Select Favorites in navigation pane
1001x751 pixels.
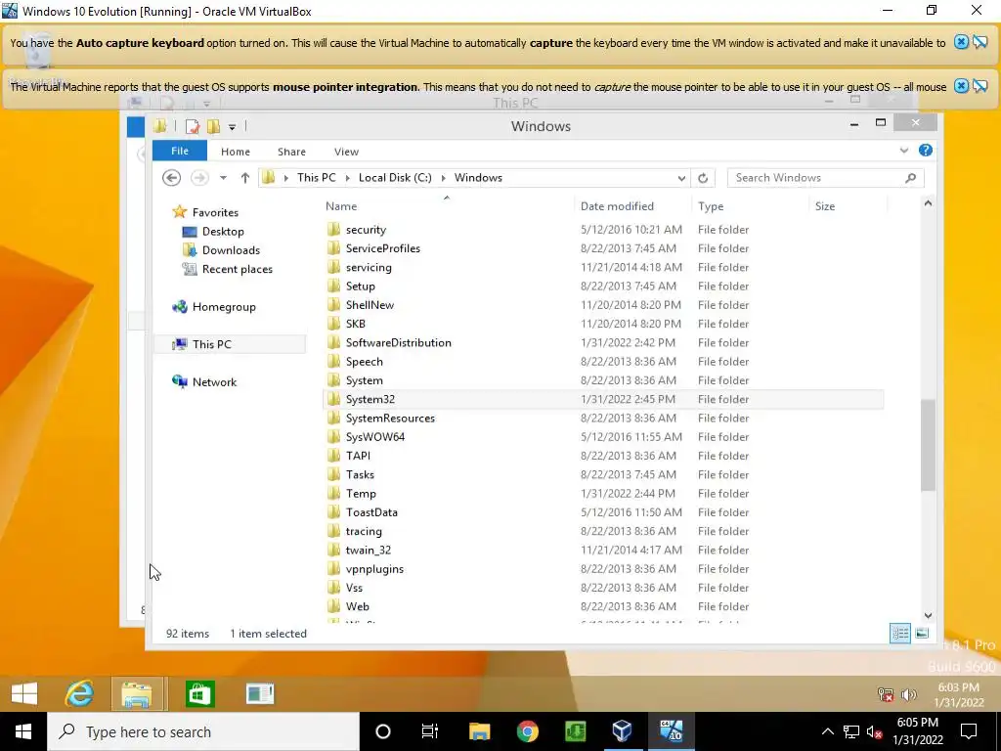(x=215, y=212)
